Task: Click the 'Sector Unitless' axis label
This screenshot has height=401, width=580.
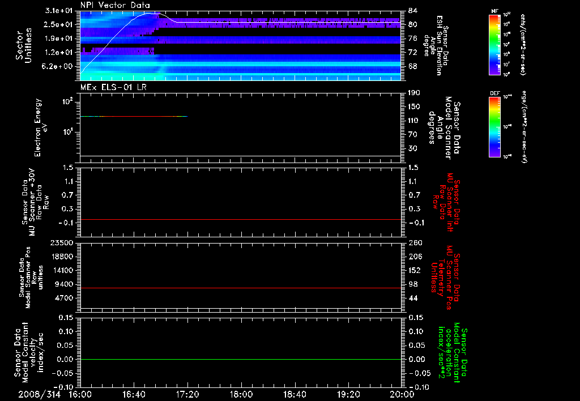Action: pos(24,45)
